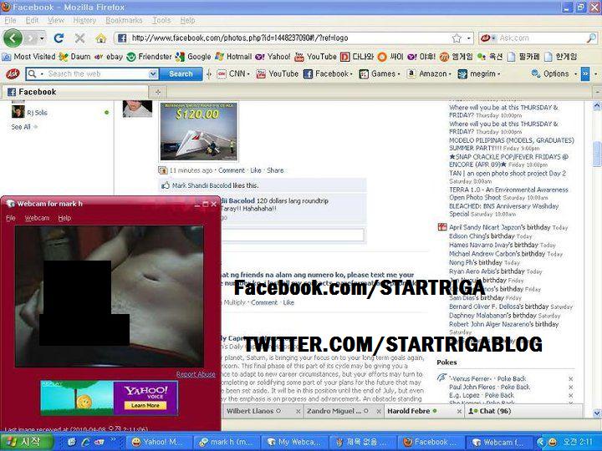Open the $120.00 airplane photo thumbnail

tap(198, 132)
